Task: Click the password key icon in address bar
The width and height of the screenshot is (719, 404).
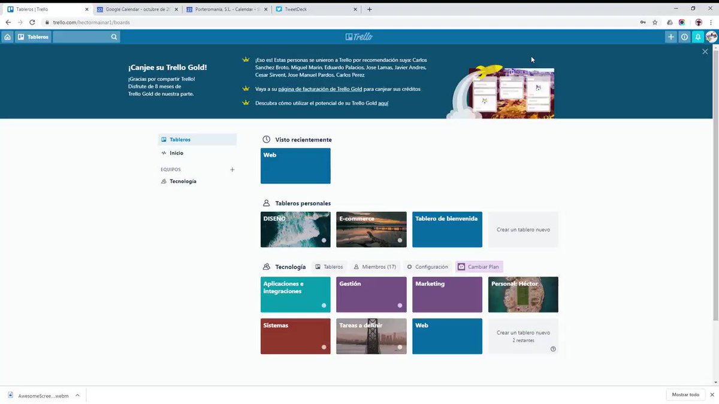Action: [643, 22]
